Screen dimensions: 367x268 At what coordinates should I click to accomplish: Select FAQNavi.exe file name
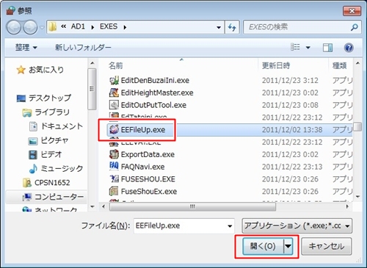pos(143,167)
